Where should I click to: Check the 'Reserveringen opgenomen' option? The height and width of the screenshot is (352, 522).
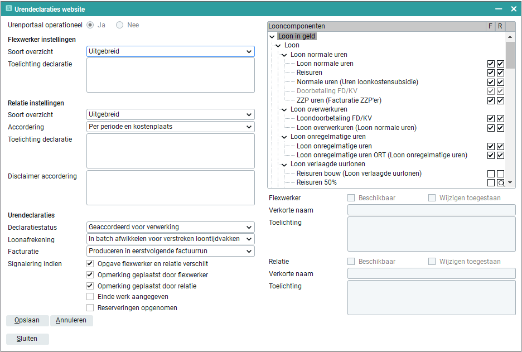(x=90, y=308)
